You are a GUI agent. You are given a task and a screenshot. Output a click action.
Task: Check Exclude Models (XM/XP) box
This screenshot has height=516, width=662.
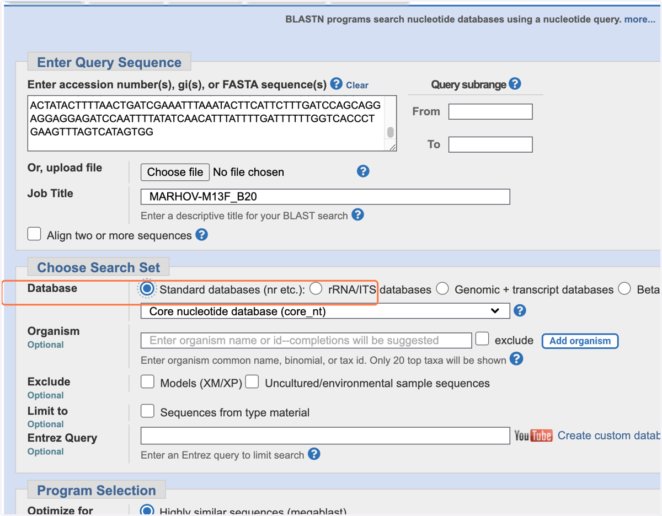tap(147, 381)
